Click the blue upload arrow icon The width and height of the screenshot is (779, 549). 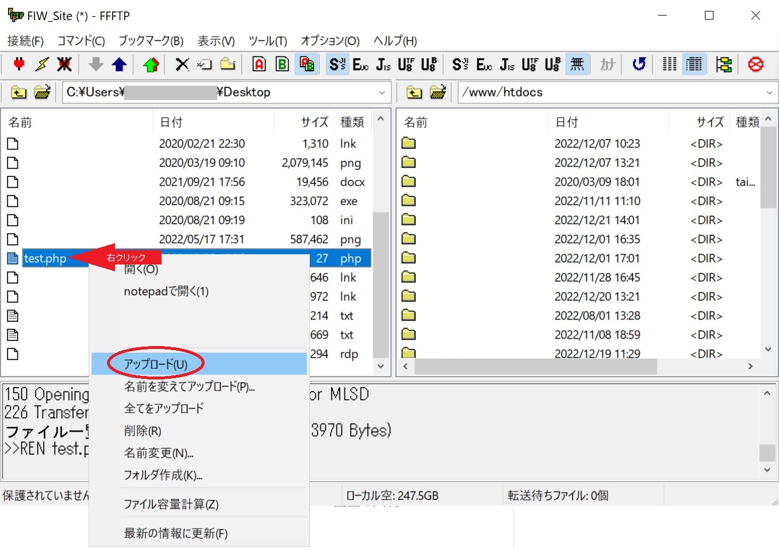click(120, 64)
